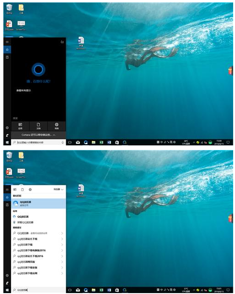235x294 pixels.
Task: Open Action Center on the upper taskbar
Action: (228, 143)
